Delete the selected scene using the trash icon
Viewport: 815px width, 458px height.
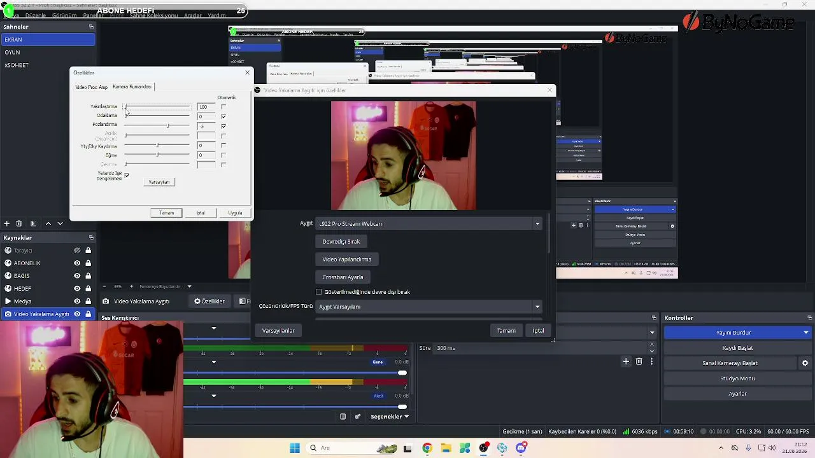(18, 223)
